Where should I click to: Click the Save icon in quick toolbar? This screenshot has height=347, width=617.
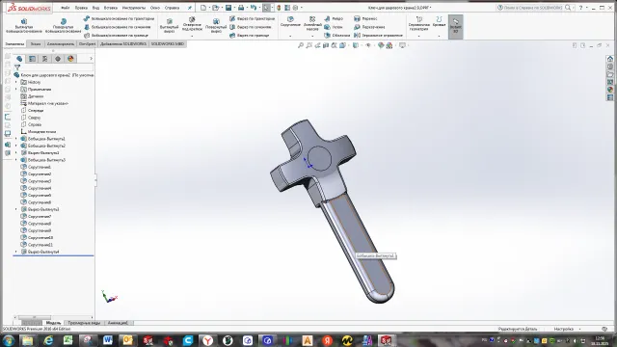[x=228, y=8]
